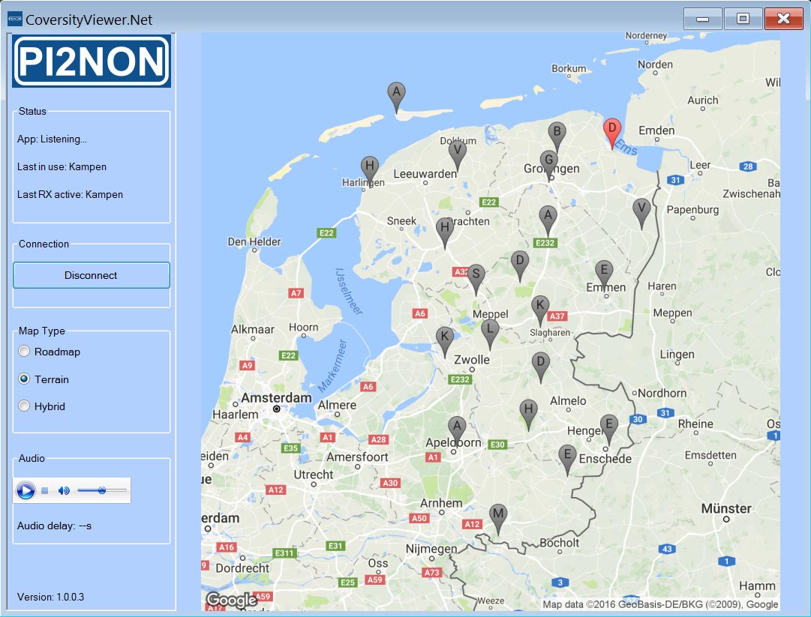
Task: Click the 'Version: 1.0.0.3' text
Action: (x=51, y=597)
